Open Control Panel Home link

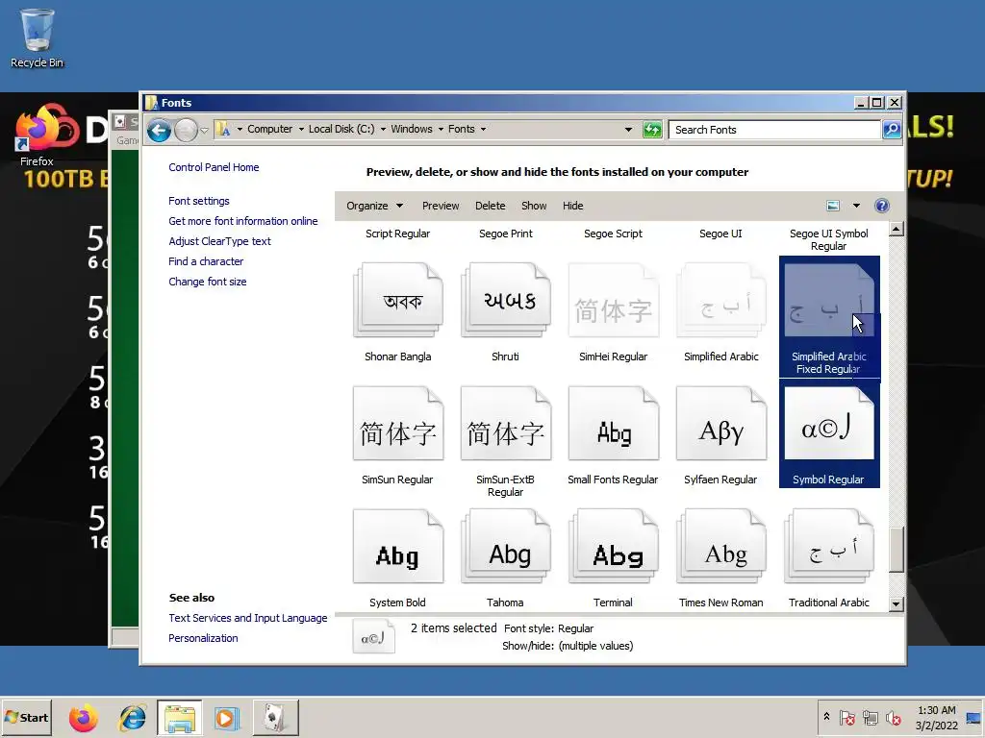tap(214, 167)
